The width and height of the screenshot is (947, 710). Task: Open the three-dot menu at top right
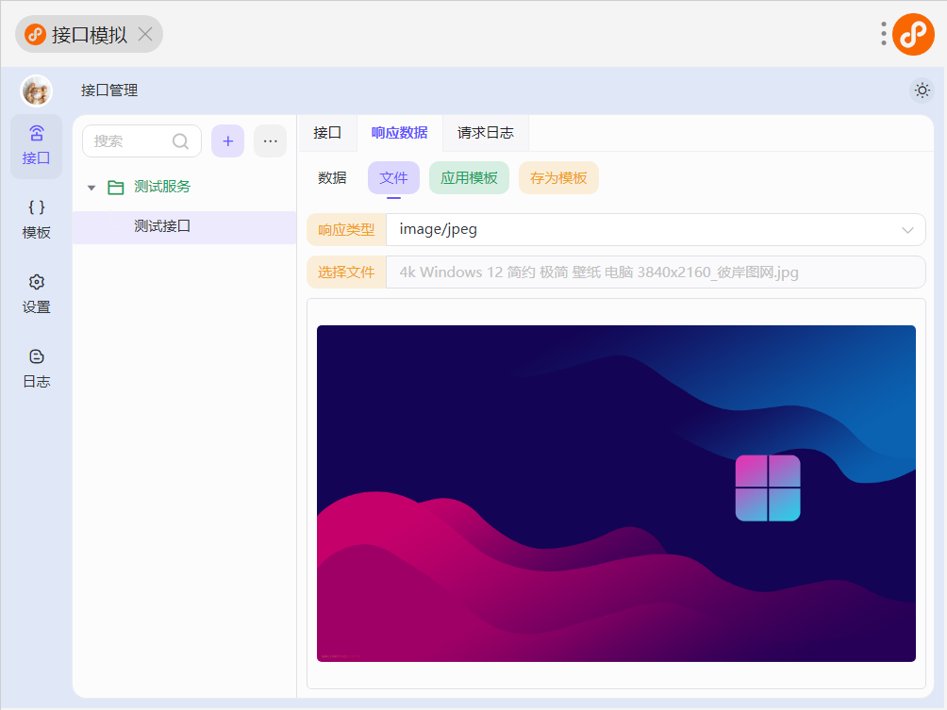[883, 34]
